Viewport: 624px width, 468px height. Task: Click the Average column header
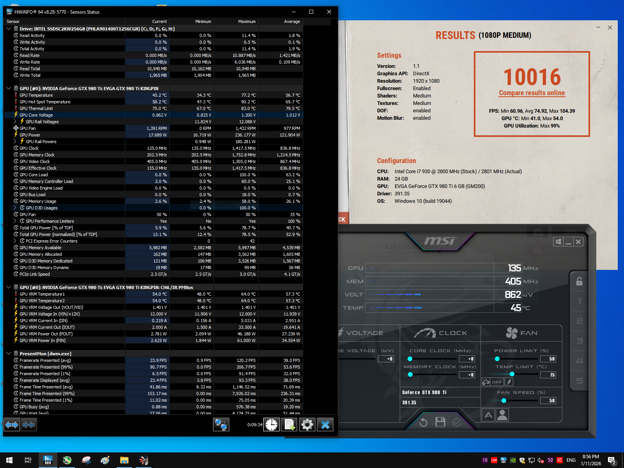(x=281, y=22)
